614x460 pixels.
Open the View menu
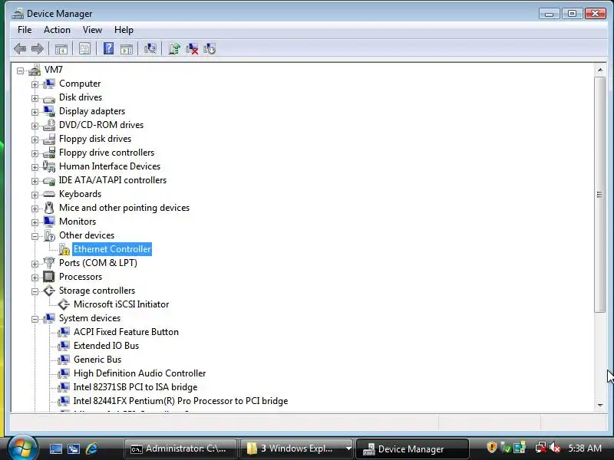click(92, 30)
